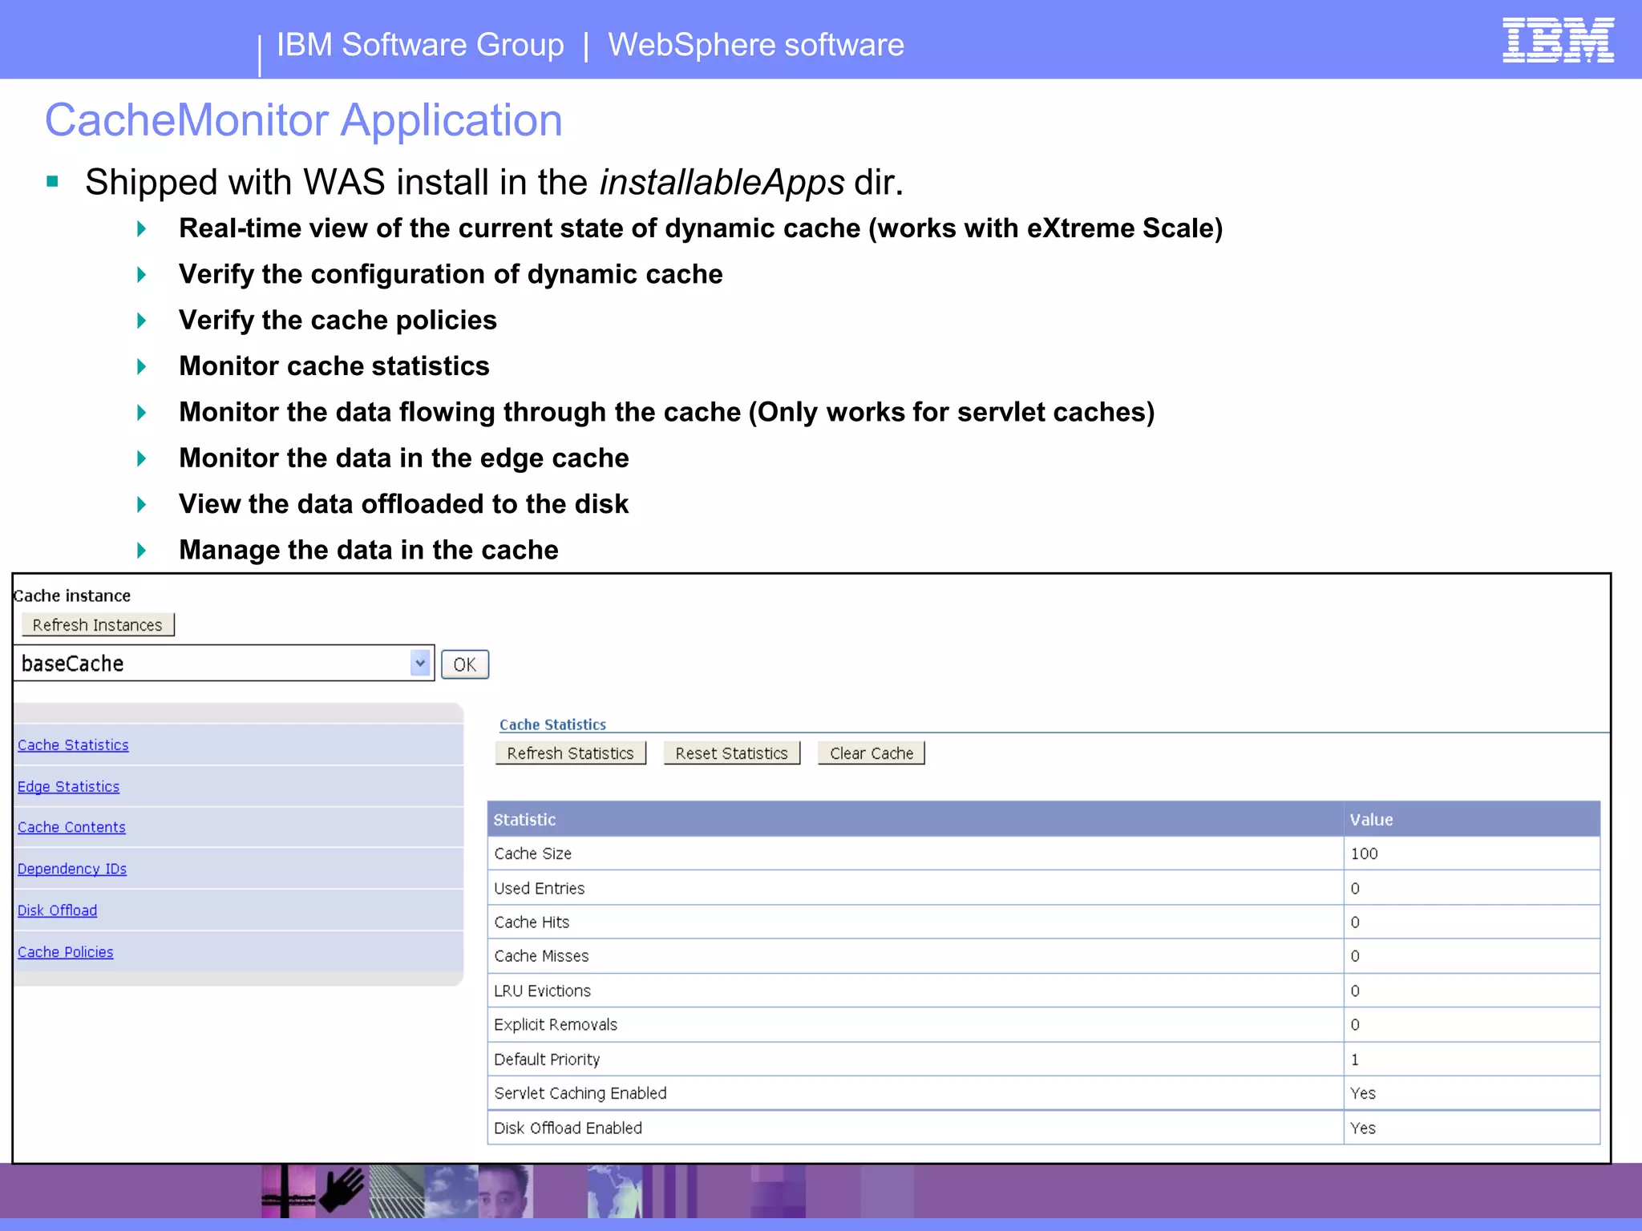The height and width of the screenshot is (1231, 1642).
Task: Open the Cache Statistics sidebar link
Action: [x=73, y=745]
